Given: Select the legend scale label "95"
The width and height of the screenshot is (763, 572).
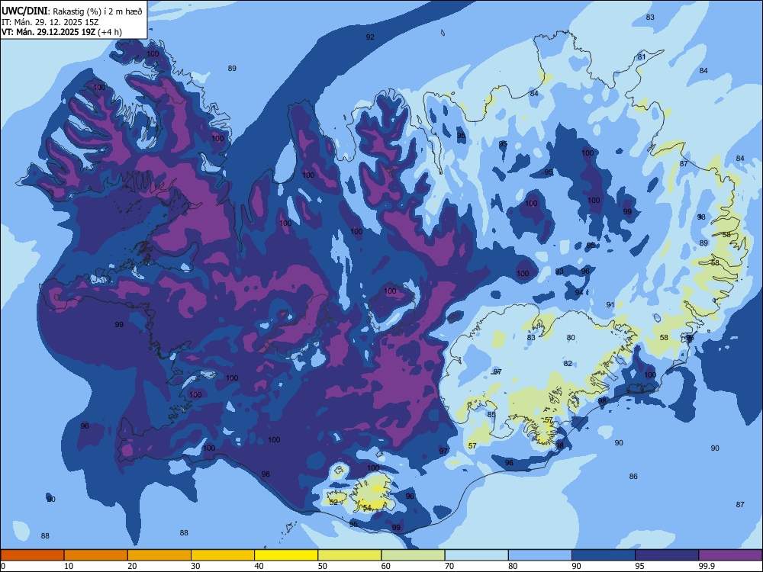Looking at the screenshot, I should pyautogui.click(x=640, y=566).
